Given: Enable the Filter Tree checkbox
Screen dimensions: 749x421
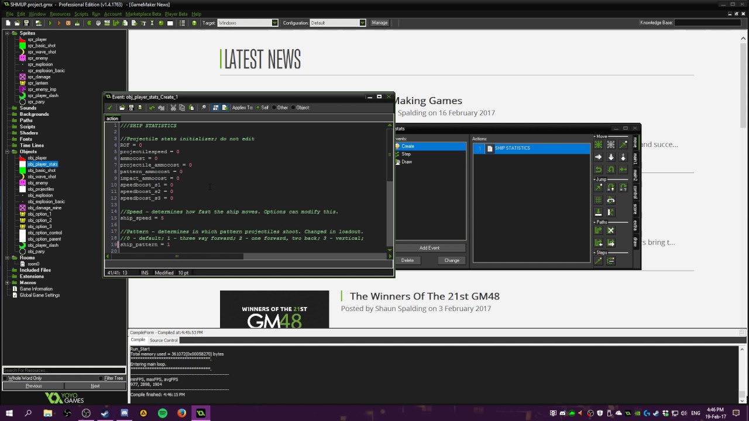Looking at the screenshot, I should [101, 378].
